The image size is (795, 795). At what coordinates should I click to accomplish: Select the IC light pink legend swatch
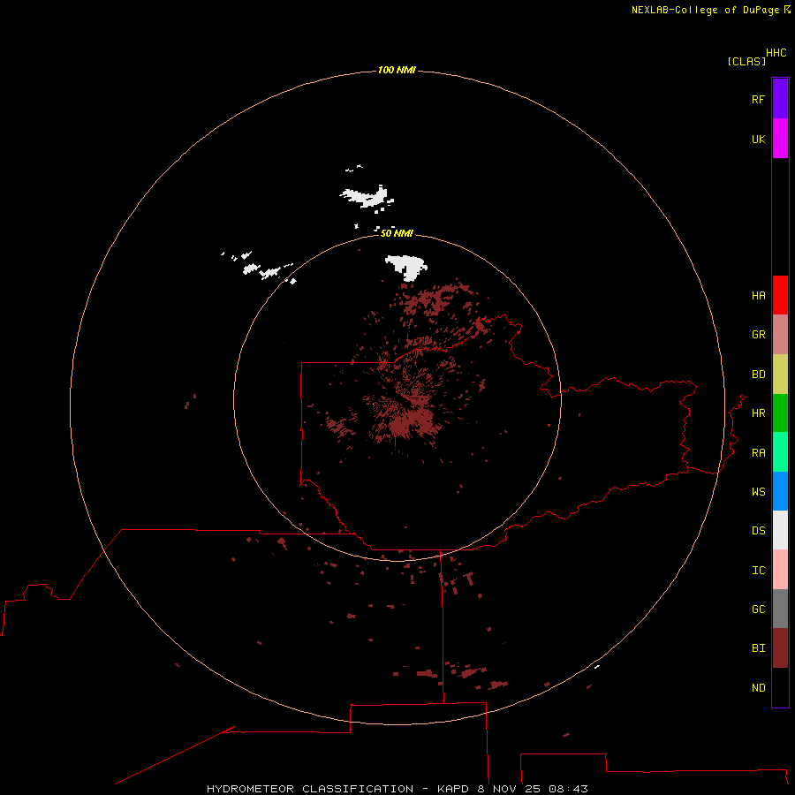pyautogui.click(x=780, y=570)
